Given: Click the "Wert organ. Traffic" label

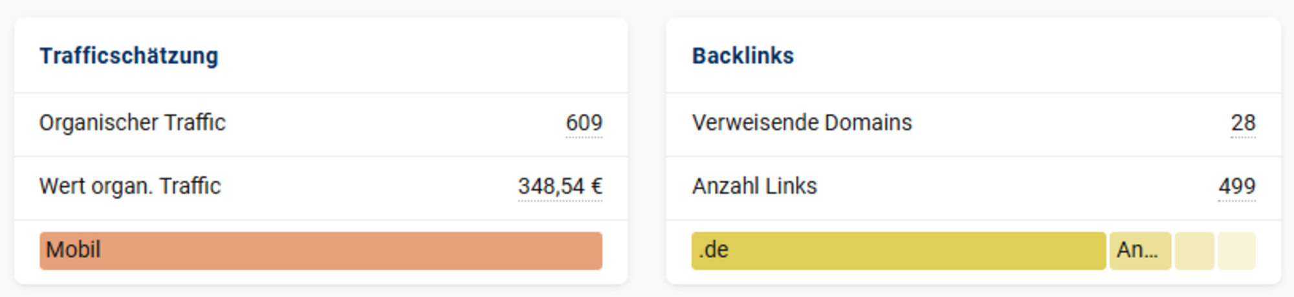Looking at the screenshot, I should 130,186.
